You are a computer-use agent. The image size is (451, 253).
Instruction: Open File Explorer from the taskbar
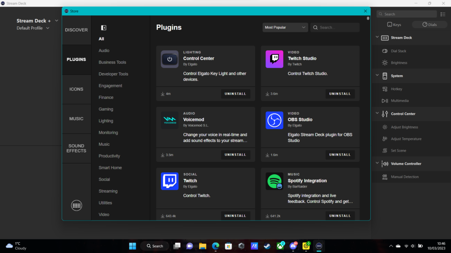203,246
